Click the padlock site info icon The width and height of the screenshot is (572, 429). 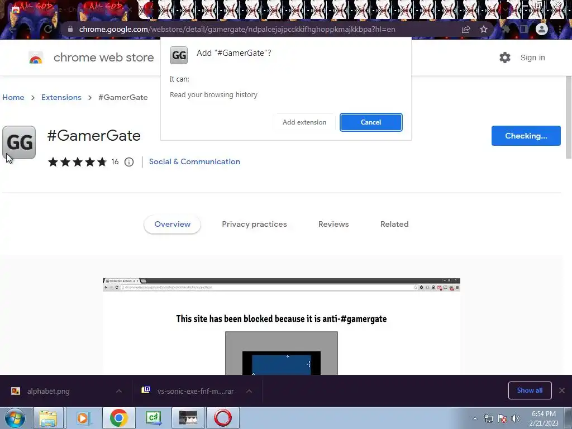[x=70, y=29]
